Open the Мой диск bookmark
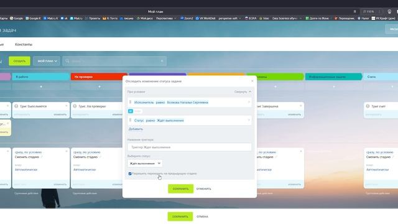Image resolution: width=398 pixels, height=224 pixels. tap(145, 18)
